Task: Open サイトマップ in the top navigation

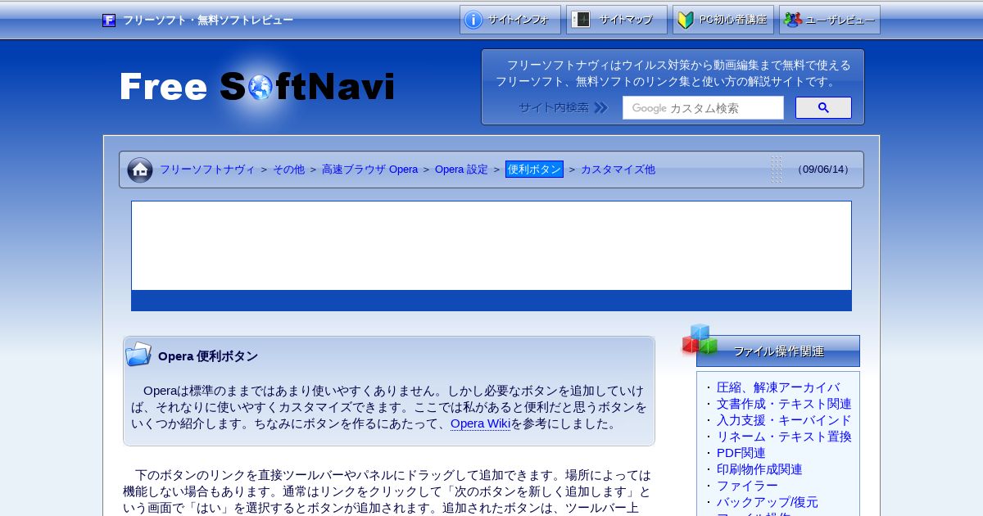Action: pos(617,20)
